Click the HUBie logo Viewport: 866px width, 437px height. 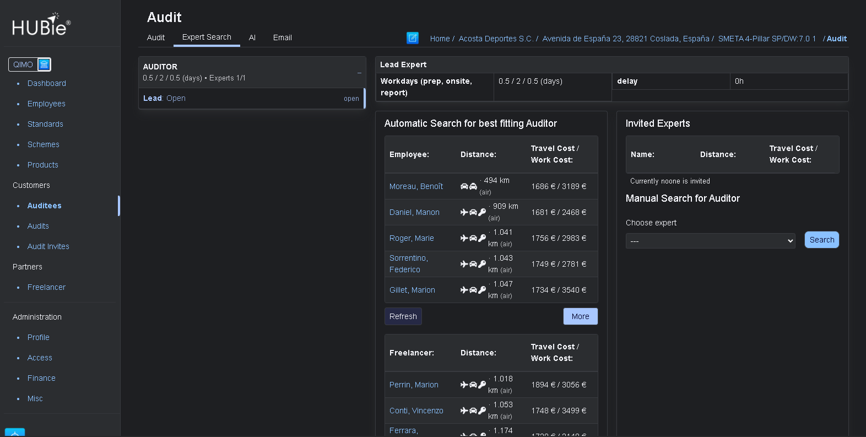(41, 25)
